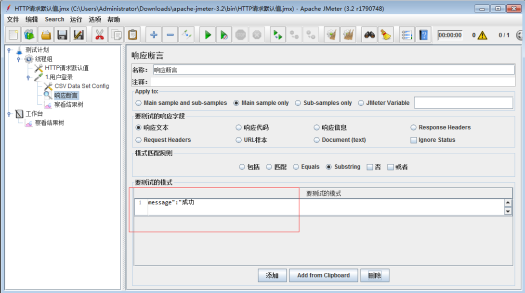
Task: Collapse the 1.用户登录 sampler node
Action: coord(27,77)
